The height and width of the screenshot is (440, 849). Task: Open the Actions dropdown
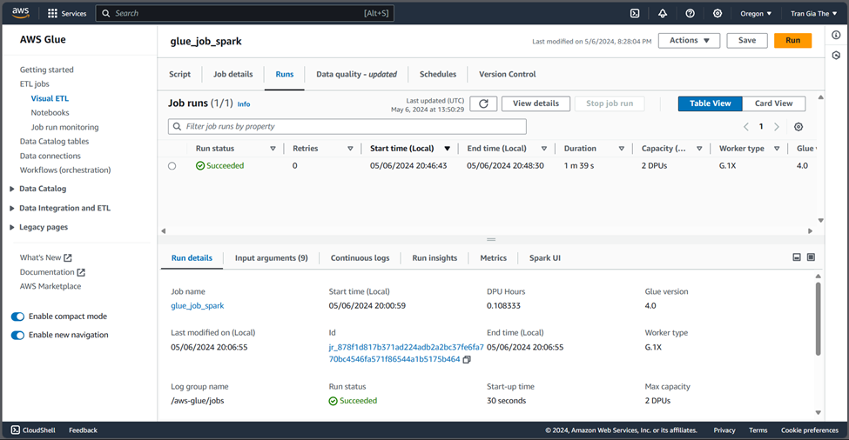tap(689, 41)
